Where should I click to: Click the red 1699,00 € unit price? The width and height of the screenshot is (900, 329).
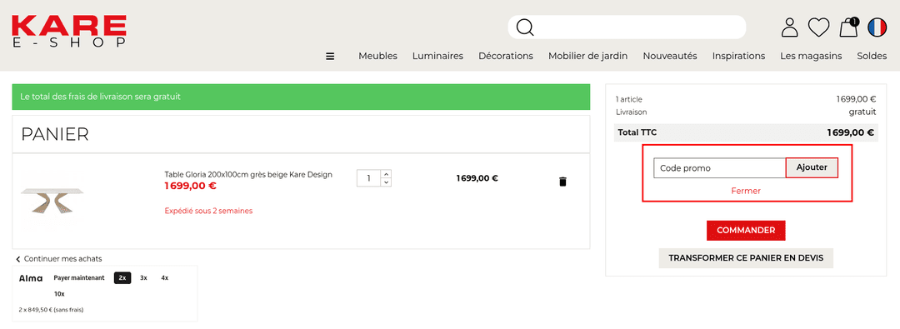point(190,186)
